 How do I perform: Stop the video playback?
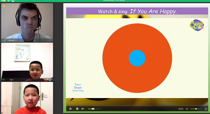click(x=77, y=109)
